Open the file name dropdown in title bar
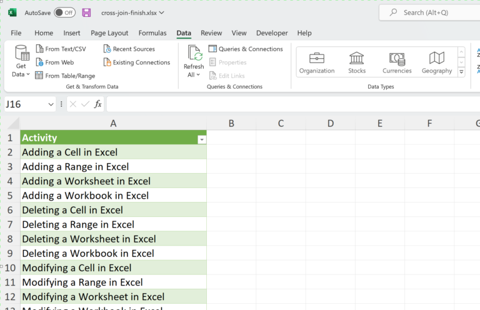Screen dimensions: 480x310 pos(162,12)
